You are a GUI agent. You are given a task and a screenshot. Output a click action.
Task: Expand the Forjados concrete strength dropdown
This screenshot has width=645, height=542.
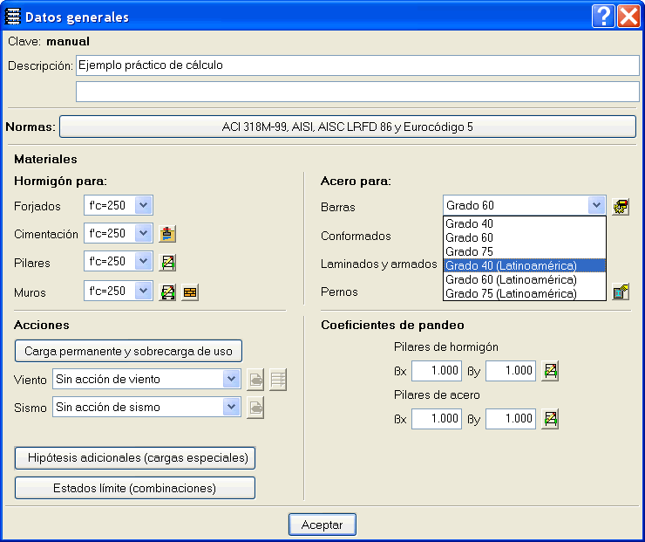tap(144, 206)
